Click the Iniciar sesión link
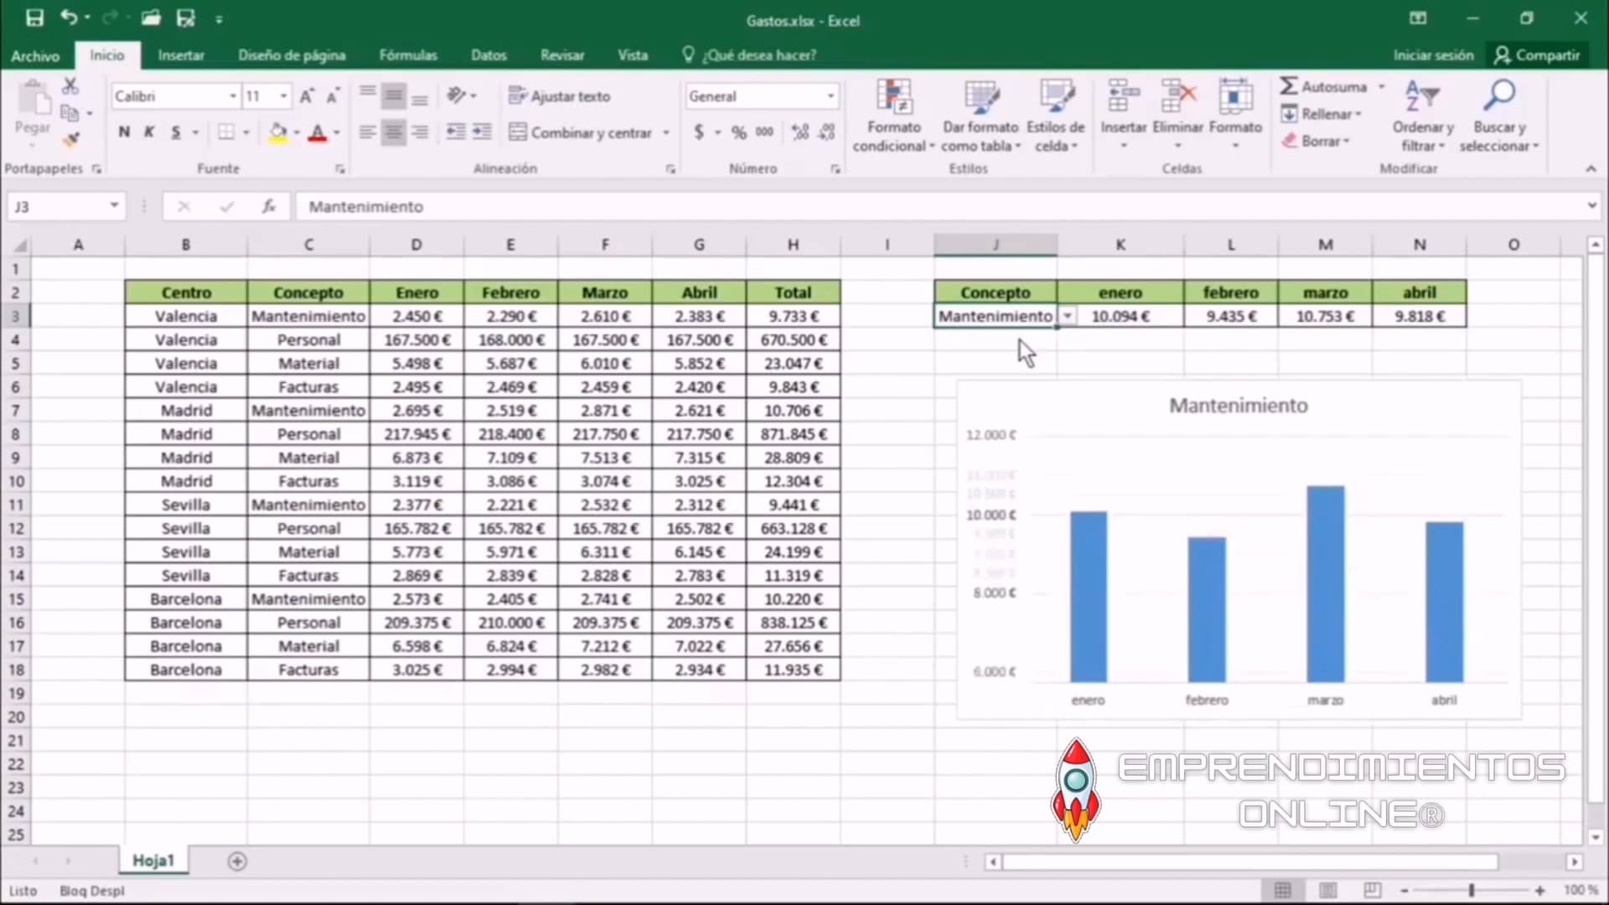The image size is (1609, 905). [1432, 54]
